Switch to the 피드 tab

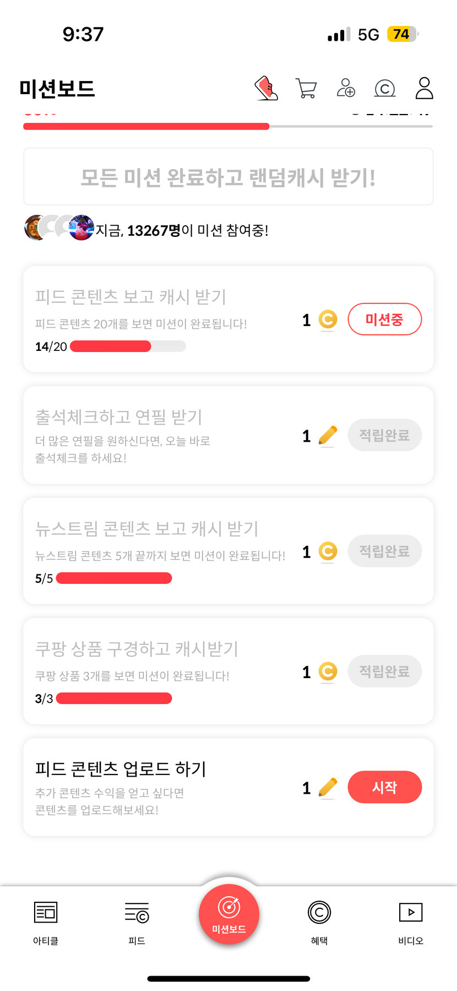137,920
